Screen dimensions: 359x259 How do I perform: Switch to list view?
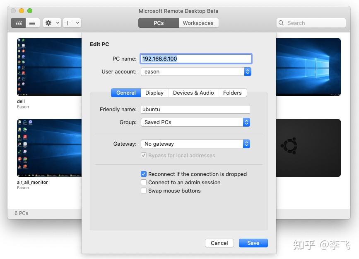pos(33,23)
